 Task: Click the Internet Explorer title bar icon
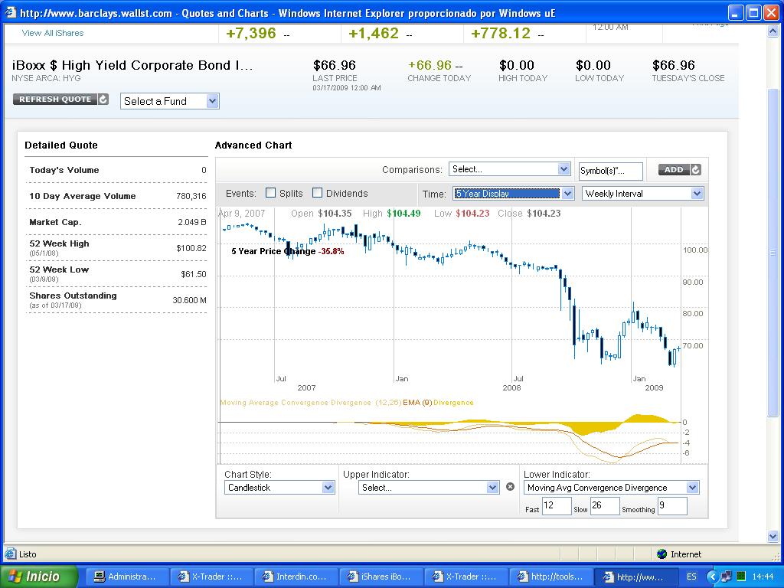click(x=11, y=12)
